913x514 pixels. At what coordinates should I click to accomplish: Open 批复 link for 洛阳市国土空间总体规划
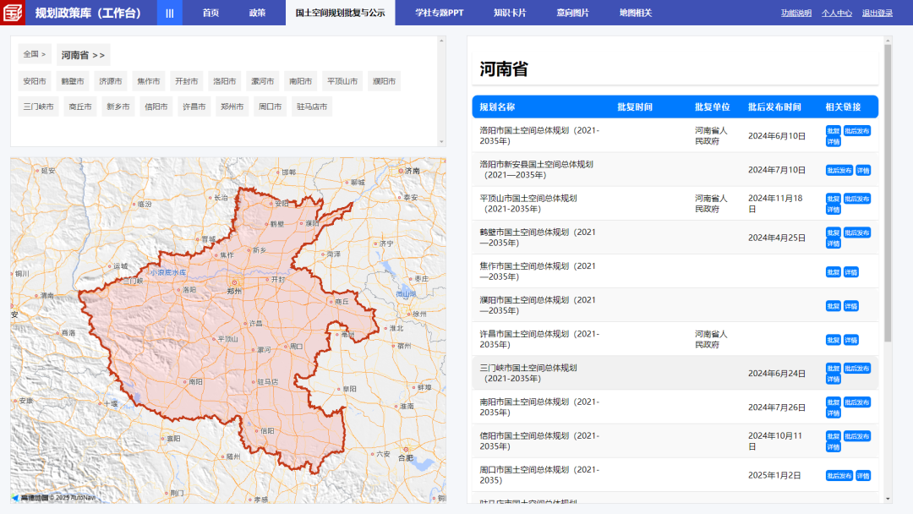click(x=834, y=131)
